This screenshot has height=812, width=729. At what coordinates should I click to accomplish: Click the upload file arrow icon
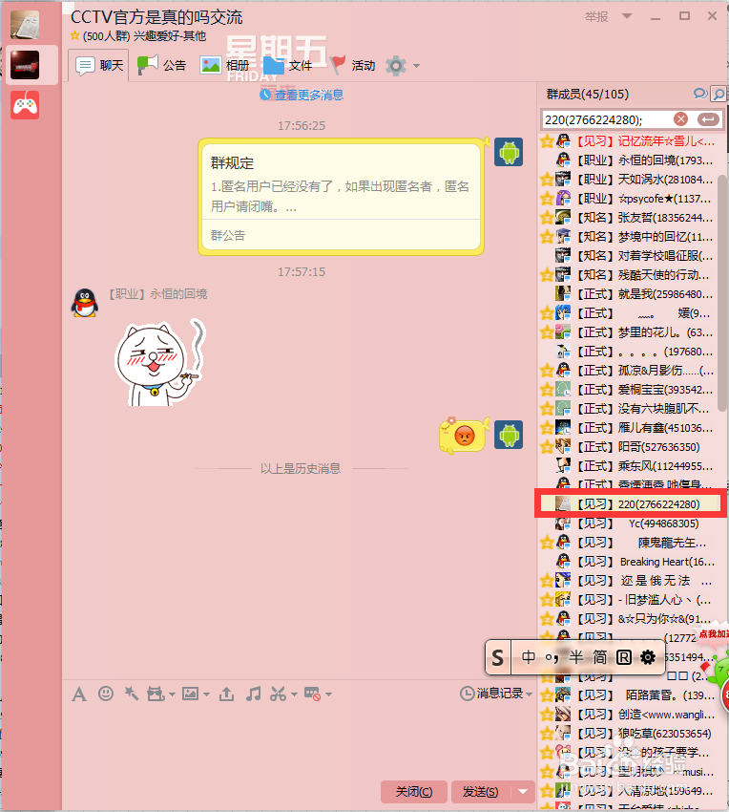click(x=226, y=694)
